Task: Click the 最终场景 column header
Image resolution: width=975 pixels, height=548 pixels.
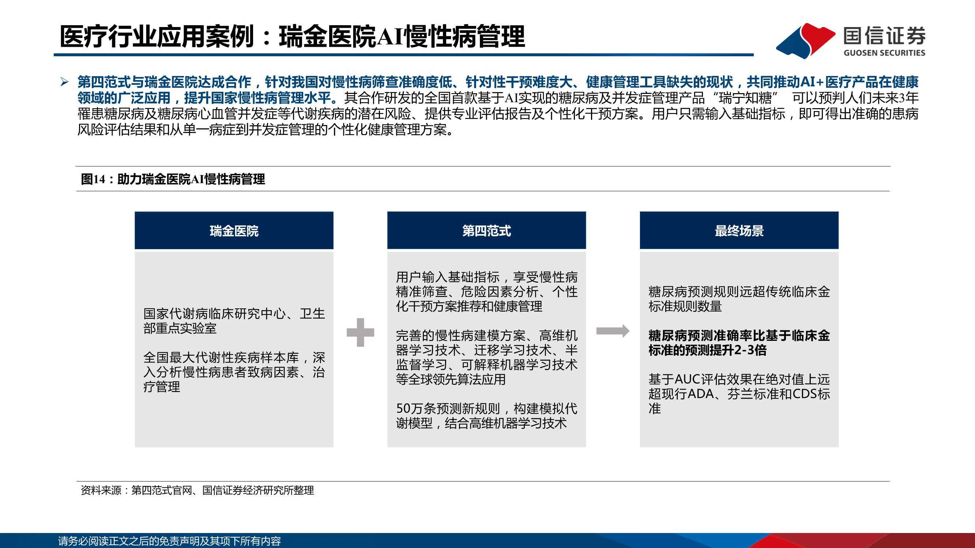Action: coord(739,230)
